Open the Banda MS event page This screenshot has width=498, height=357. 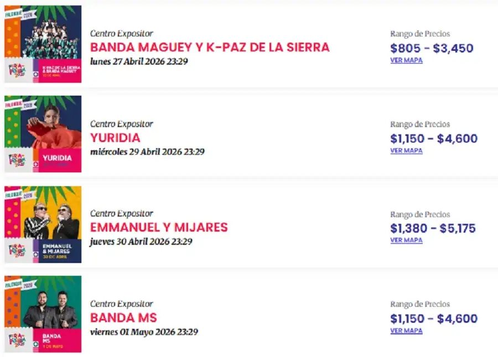[x=123, y=318]
